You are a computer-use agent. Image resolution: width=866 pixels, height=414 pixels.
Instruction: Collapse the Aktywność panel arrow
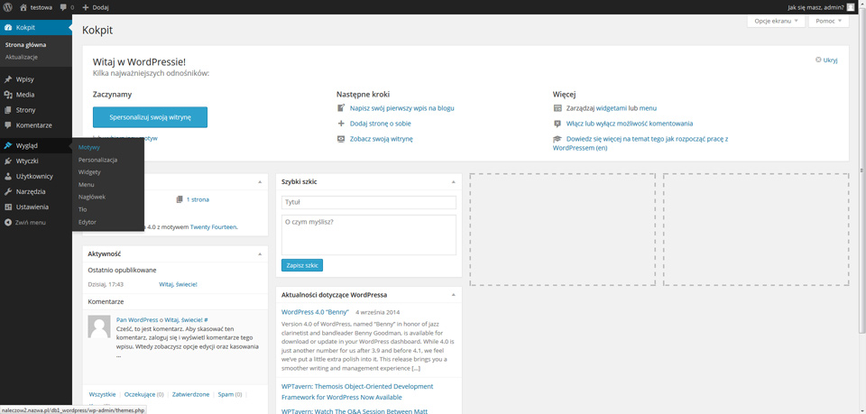(260, 254)
